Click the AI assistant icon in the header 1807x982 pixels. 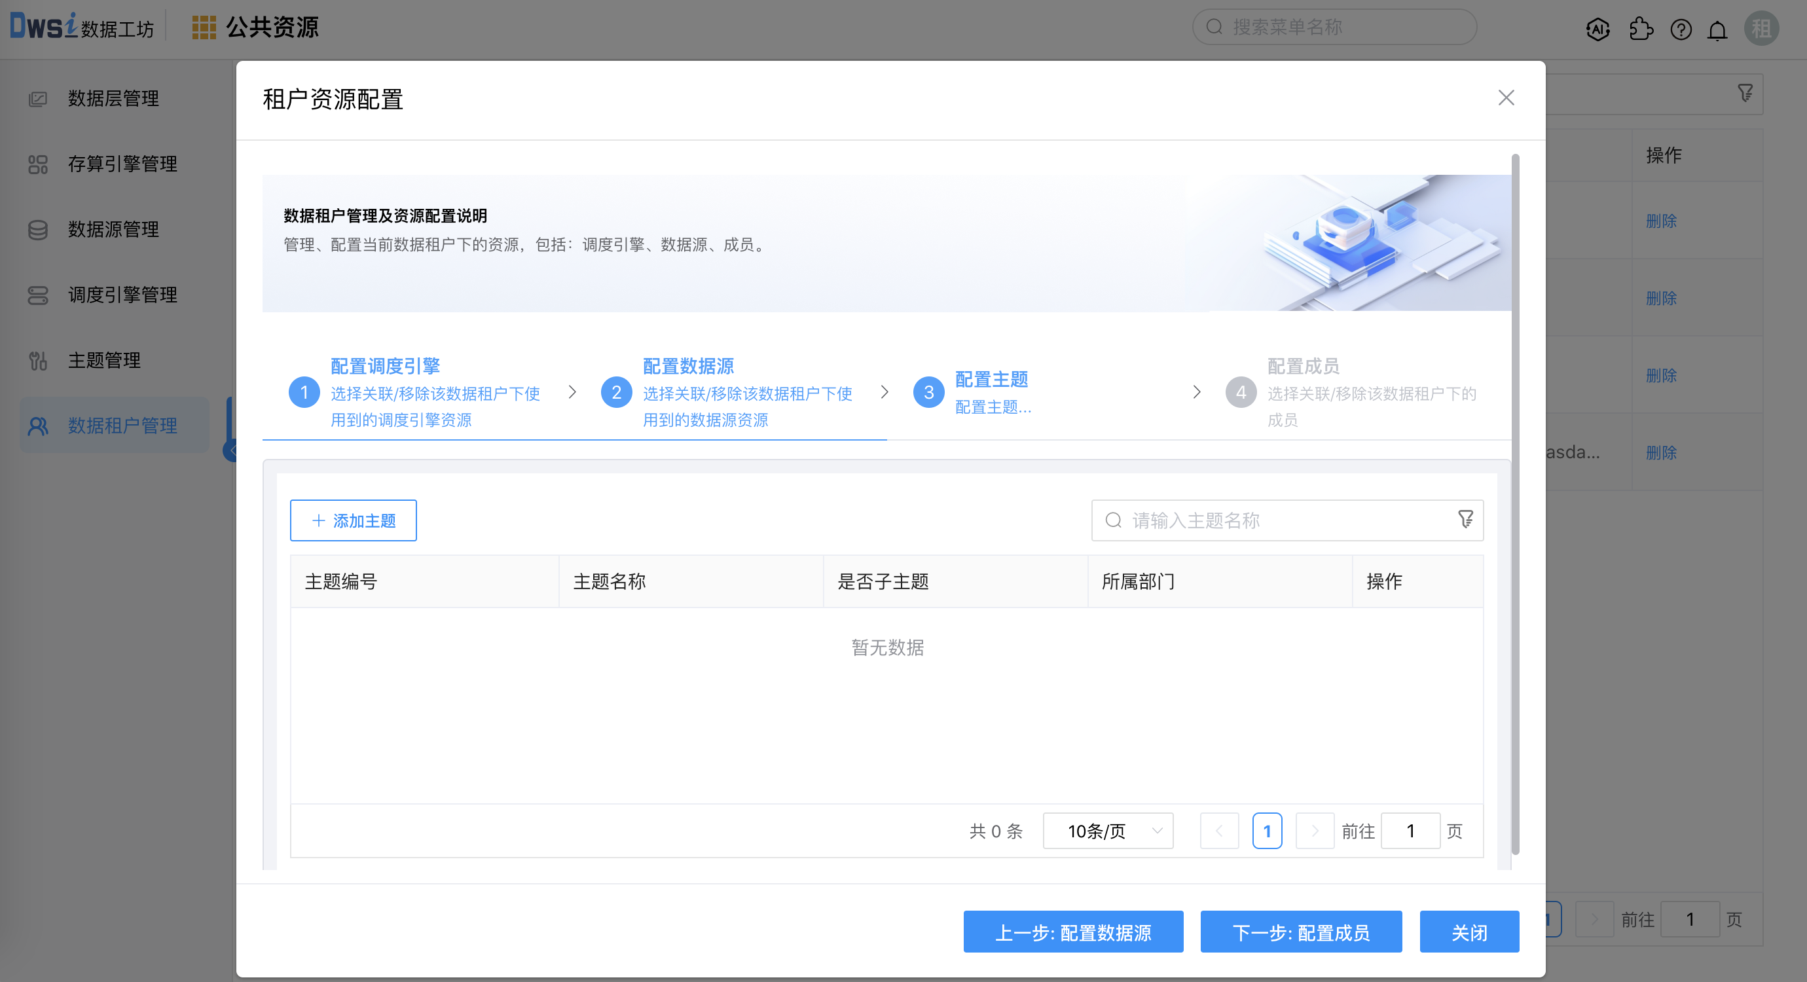(x=1599, y=29)
